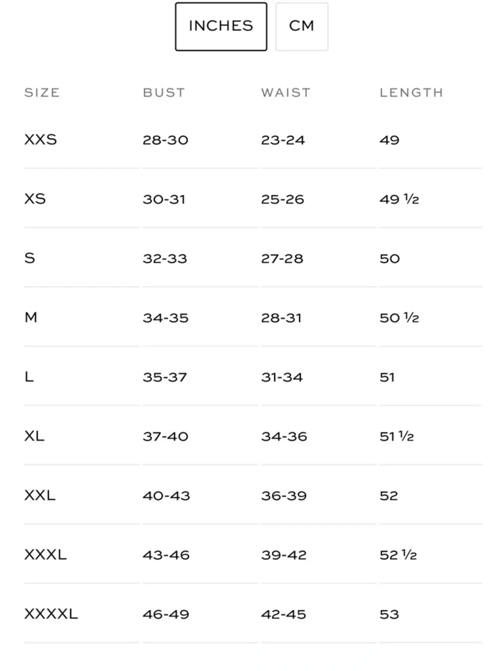Screen dimensions: 503x671
Task: Click bust value 34-35 for size M
Action: (x=165, y=318)
